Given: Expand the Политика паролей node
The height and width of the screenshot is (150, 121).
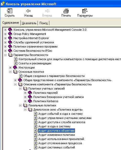Looking at the screenshot, I should [25, 93].
